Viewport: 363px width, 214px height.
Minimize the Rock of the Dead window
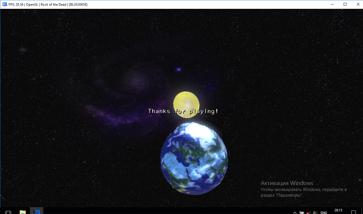coord(332,4)
